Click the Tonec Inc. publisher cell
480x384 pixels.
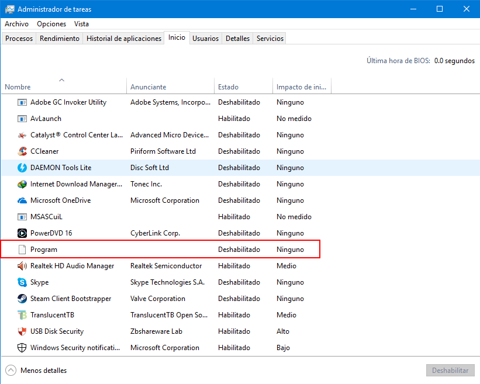point(146,184)
